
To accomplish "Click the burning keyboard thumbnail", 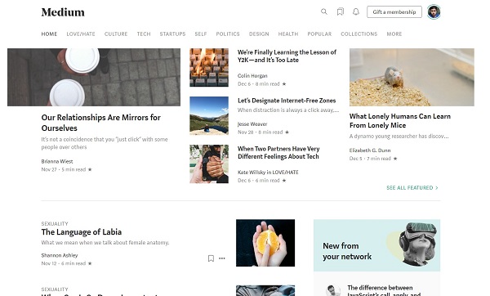I will tap(209, 67).
